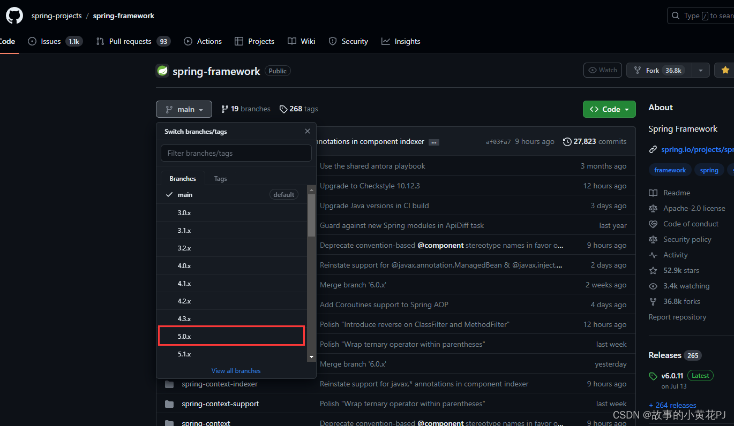Open the spring-projects owner link
This screenshot has width=734, height=426.
[x=56, y=16]
